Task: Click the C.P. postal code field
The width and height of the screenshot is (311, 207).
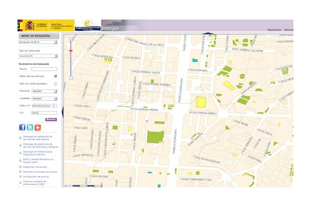Action: coord(44,113)
